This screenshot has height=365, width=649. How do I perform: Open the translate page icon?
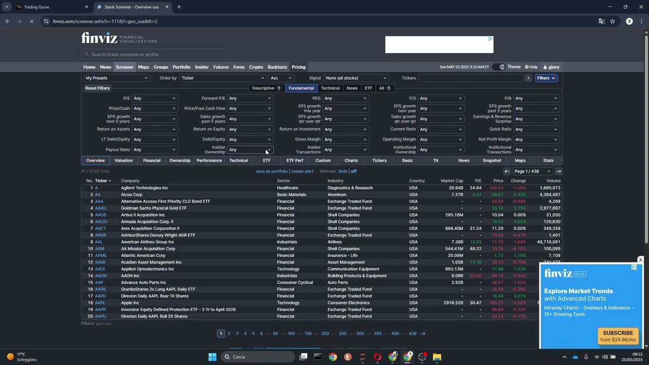click(x=601, y=21)
